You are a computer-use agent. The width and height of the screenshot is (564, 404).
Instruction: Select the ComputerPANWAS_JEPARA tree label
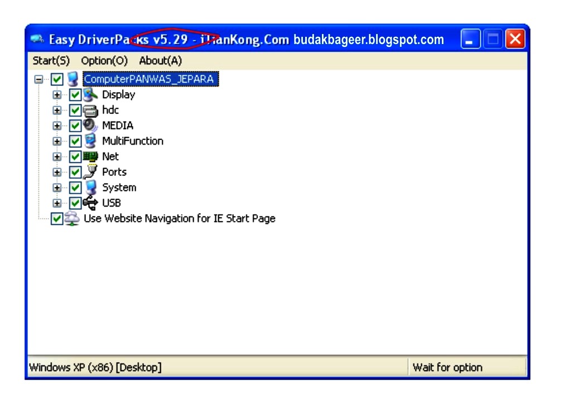click(151, 79)
